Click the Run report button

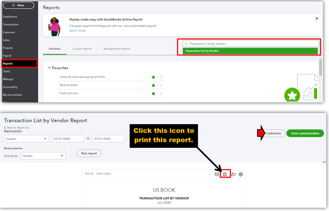(x=89, y=153)
